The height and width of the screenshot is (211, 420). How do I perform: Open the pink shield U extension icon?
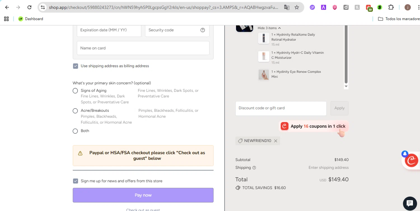click(335, 8)
